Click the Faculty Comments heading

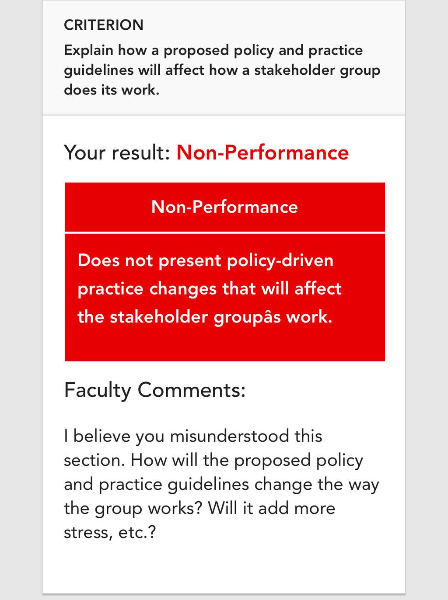(155, 390)
